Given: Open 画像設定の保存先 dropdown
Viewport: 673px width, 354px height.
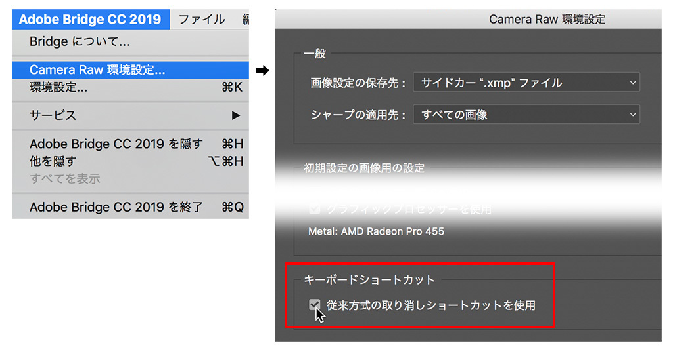Looking at the screenshot, I should click(526, 82).
